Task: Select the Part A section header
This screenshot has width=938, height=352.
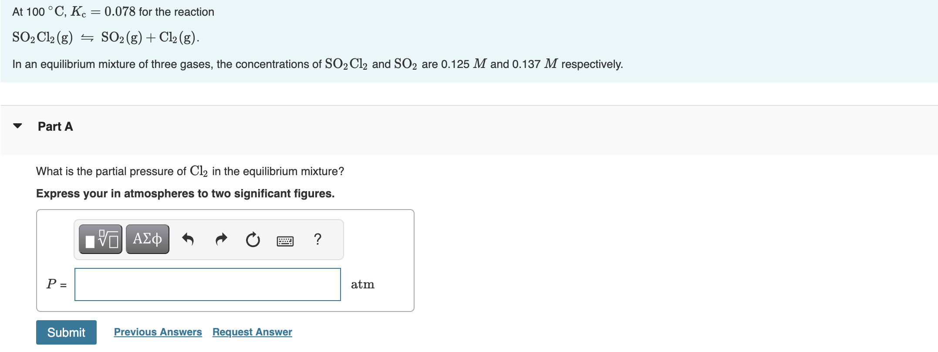Action: pyautogui.click(x=55, y=126)
